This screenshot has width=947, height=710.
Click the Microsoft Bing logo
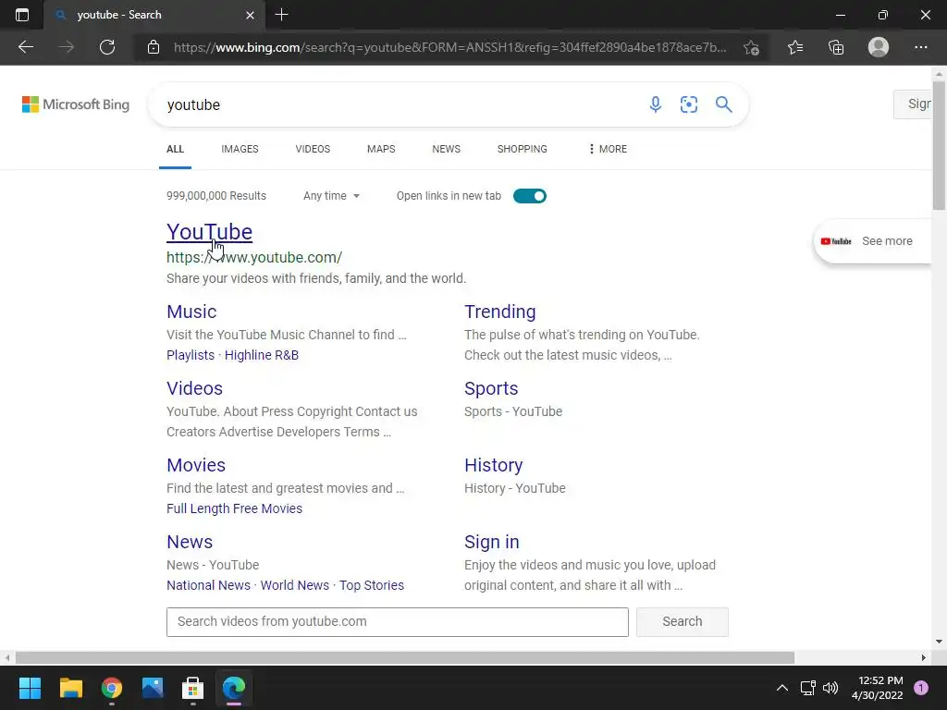pos(76,104)
